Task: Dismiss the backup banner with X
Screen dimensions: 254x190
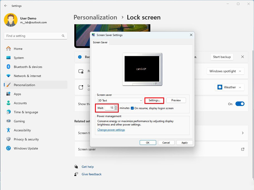Action: 243,57
